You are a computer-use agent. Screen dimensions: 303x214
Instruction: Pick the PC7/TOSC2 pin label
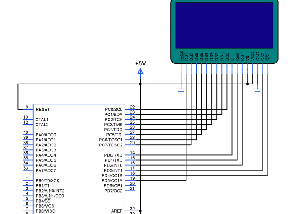pyautogui.click(x=111, y=145)
